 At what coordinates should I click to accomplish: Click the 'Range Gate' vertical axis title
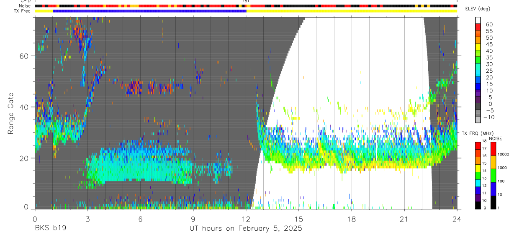click(x=10, y=114)
